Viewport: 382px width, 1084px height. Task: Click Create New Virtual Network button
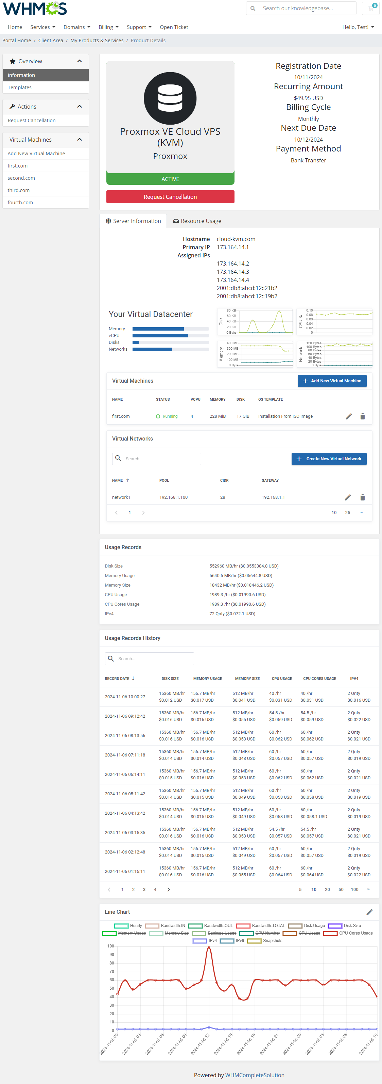[329, 459]
